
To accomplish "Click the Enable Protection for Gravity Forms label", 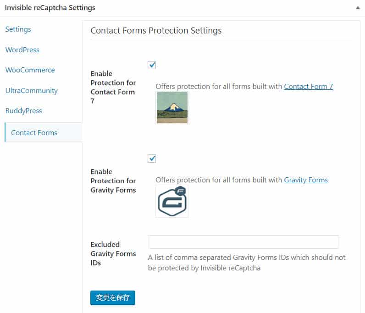I will tap(113, 181).
